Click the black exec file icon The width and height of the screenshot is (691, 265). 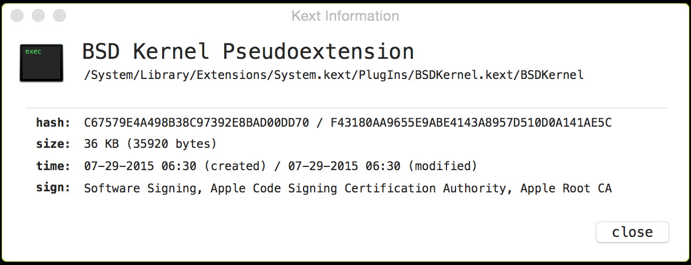[x=41, y=63]
